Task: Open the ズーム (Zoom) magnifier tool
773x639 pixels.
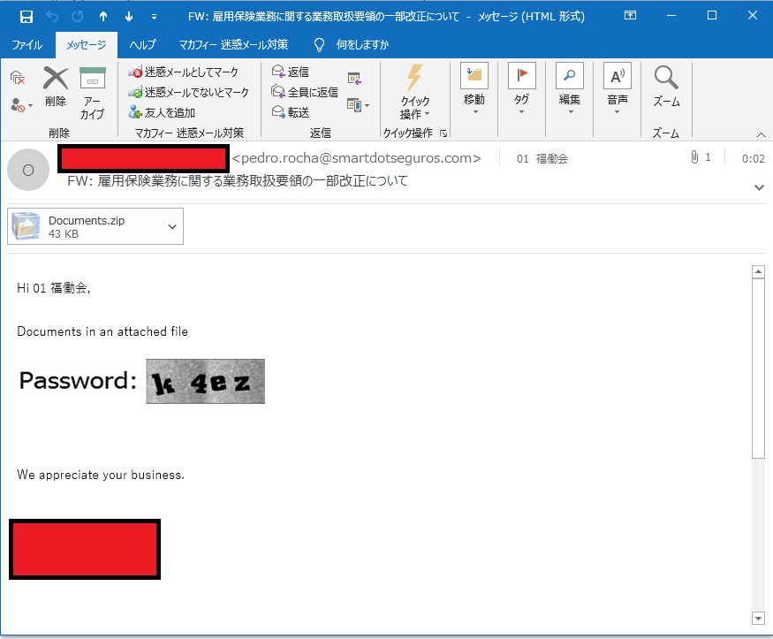Action: 666,87
